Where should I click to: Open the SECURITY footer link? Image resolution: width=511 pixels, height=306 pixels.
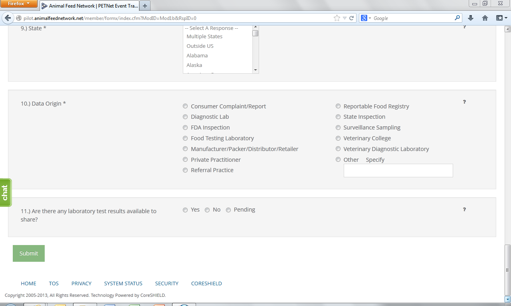(167, 284)
